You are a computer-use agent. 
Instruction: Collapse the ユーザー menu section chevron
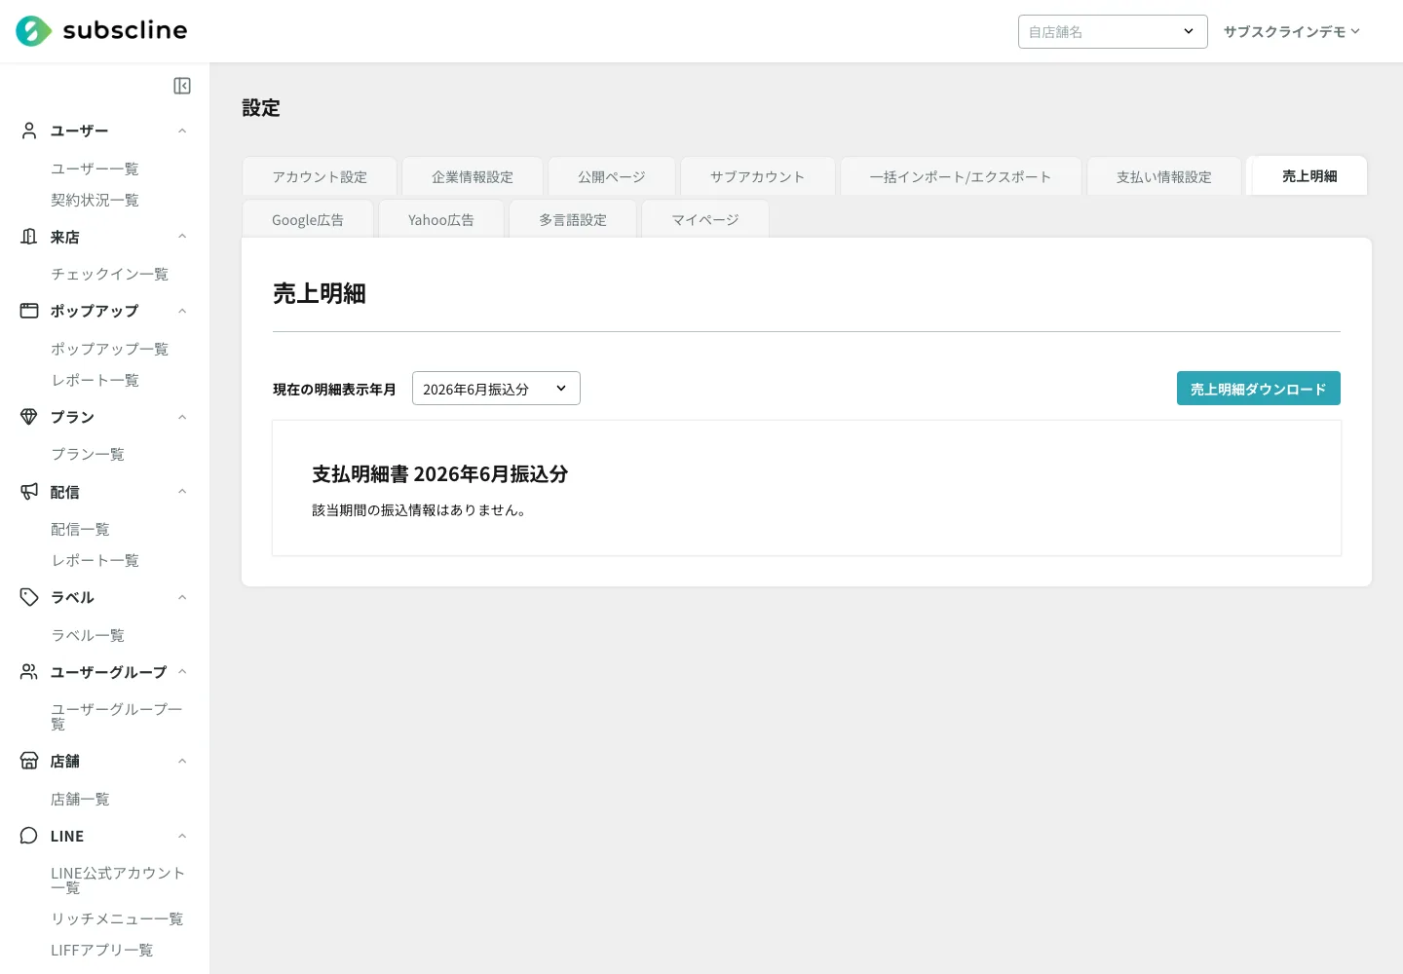(x=182, y=131)
